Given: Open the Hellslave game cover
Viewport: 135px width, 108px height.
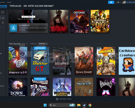Looking at the screenshot, I should pos(59,21).
